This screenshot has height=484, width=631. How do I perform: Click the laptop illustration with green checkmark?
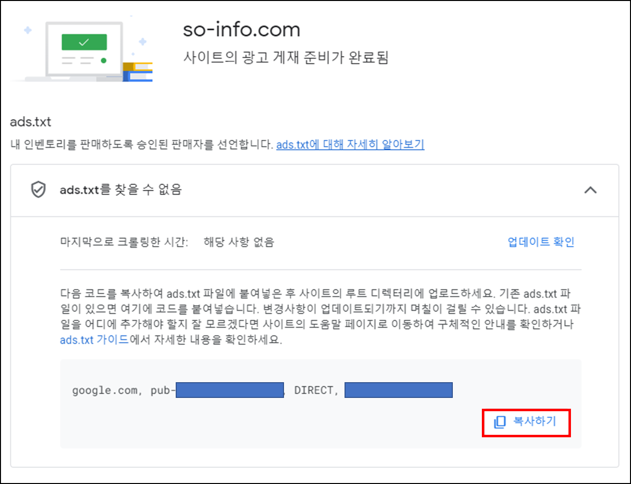[x=84, y=51]
